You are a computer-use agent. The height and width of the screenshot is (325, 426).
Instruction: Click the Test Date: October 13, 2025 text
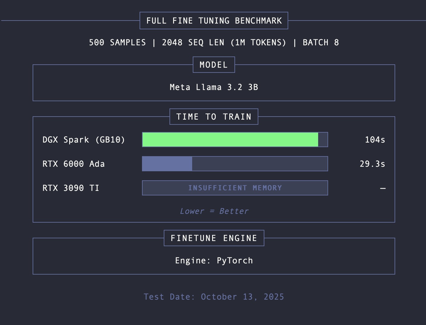tap(214, 297)
